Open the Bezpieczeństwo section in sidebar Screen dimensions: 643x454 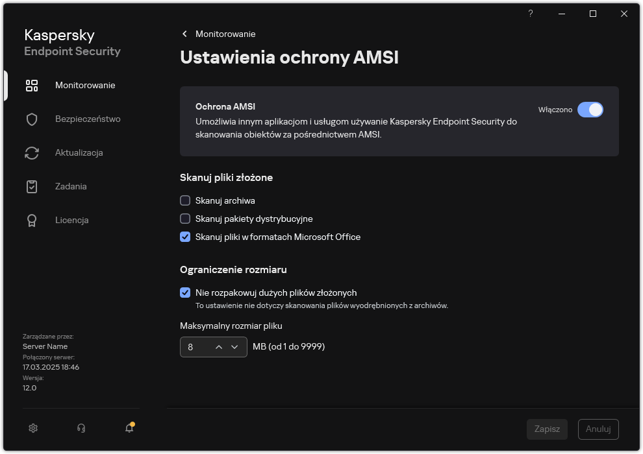88,119
